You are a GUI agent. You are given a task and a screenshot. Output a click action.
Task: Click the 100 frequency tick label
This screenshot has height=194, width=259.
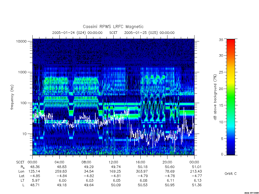(x=23, y=103)
